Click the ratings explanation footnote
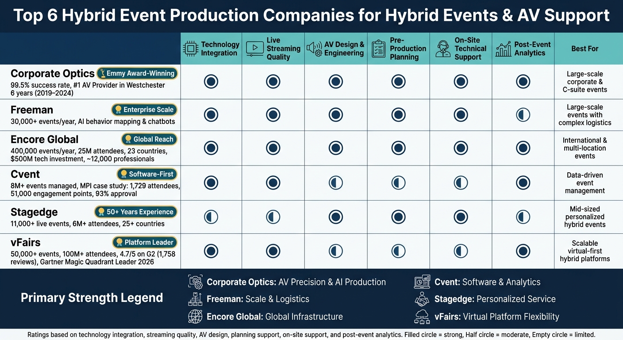The image size is (623, 340). tap(311, 334)
